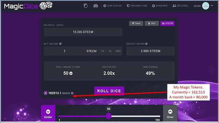This screenshot has height=123, width=219.
Task: Click the MAGIC token icon
Action: (x=46, y=93)
